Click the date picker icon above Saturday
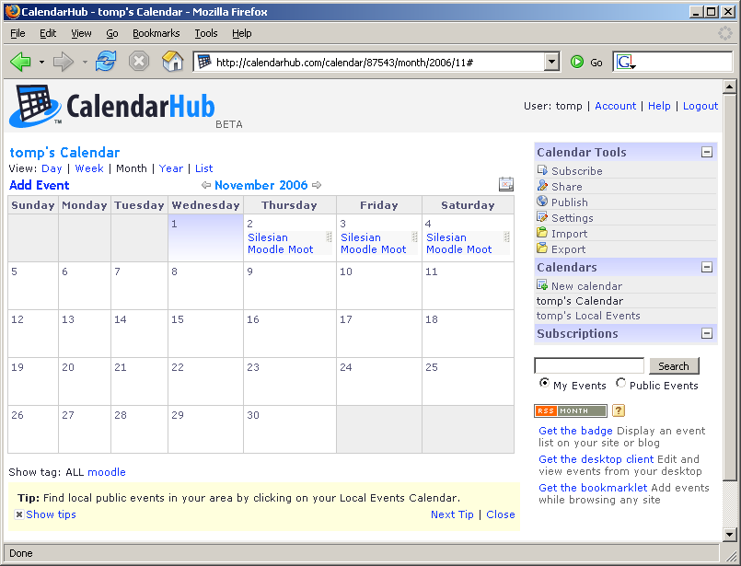 (506, 184)
